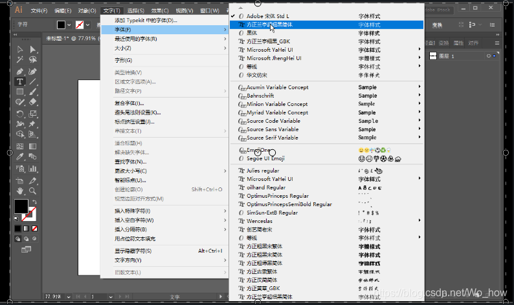Screen dimensions: 514x305
Task: Select the Pen tool
Action: [20, 71]
